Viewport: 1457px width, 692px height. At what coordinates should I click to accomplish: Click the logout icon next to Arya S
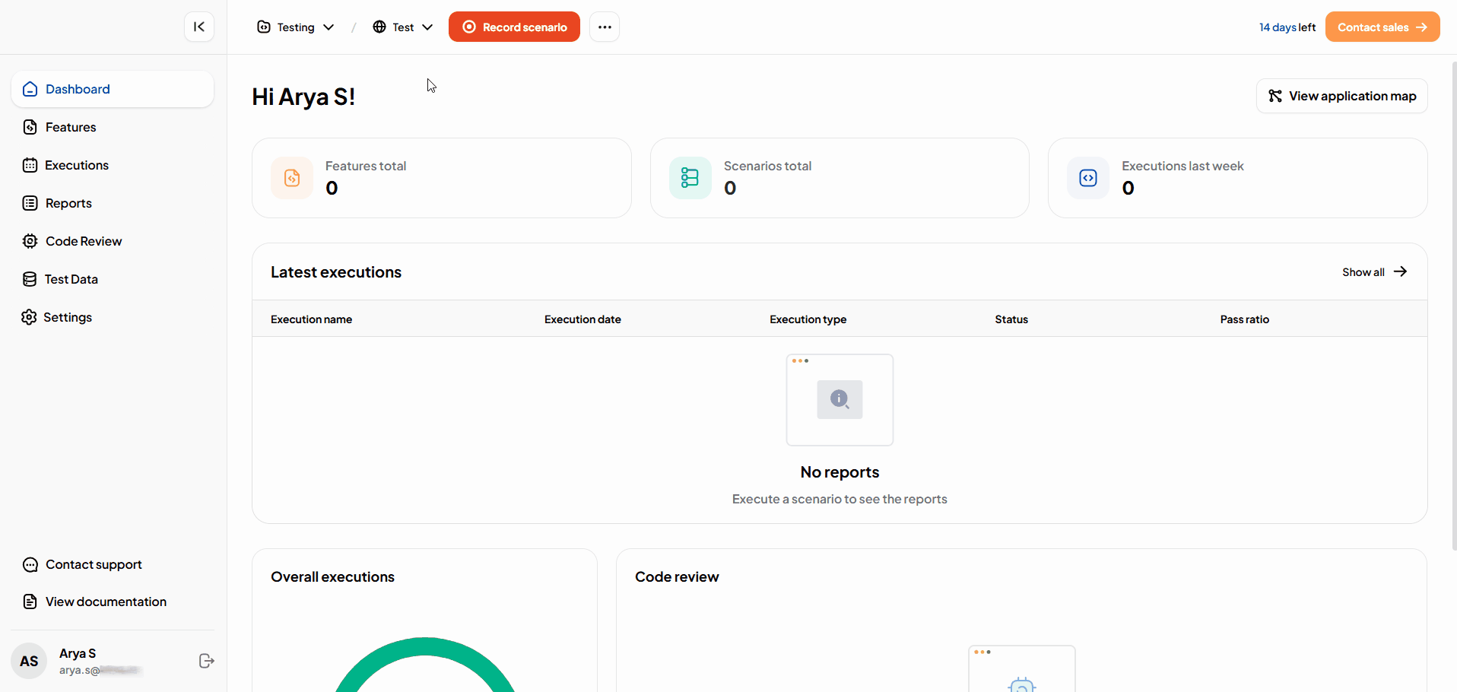tap(206, 661)
